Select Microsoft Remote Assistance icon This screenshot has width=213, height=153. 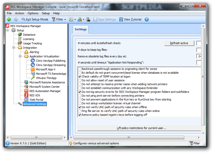[26, 82]
